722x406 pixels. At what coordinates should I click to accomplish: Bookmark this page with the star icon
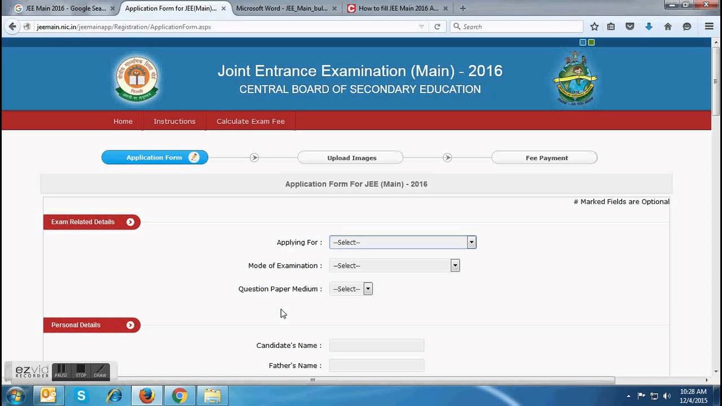coord(594,27)
